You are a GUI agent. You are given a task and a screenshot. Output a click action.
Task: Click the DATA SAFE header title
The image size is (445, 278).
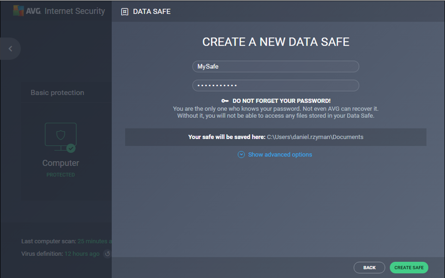[x=152, y=12]
